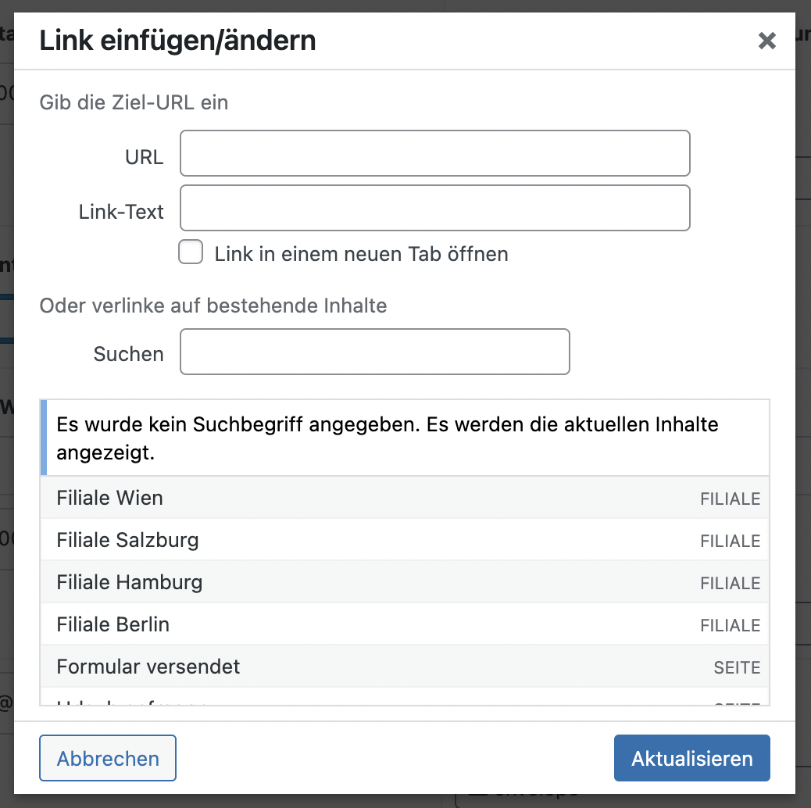811x808 pixels.
Task: Click the dialog title 'Link einfügen/ändern'
Action: pyautogui.click(x=177, y=41)
